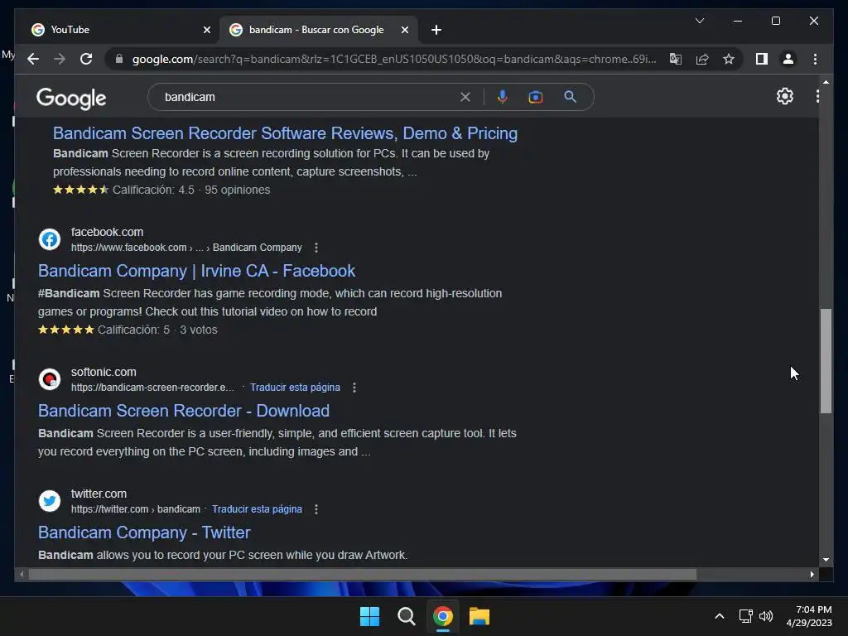Open more options for Facebook result
The image size is (848, 636).
point(316,248)
